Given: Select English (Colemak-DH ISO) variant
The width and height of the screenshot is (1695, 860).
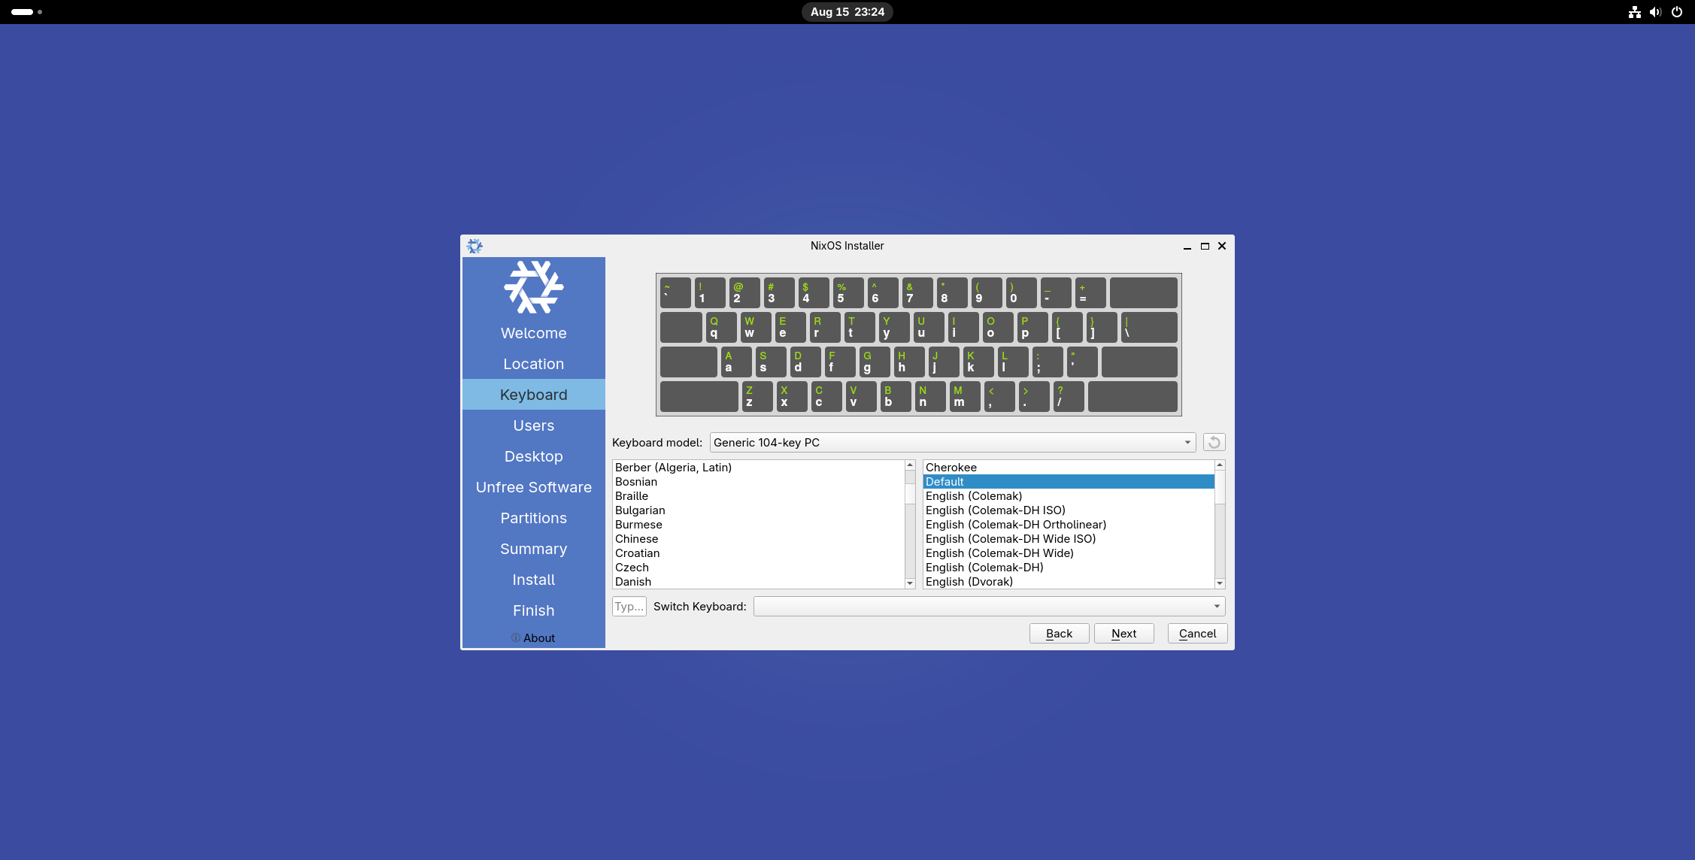Looking at the screenshot, I should (1069, 510).
